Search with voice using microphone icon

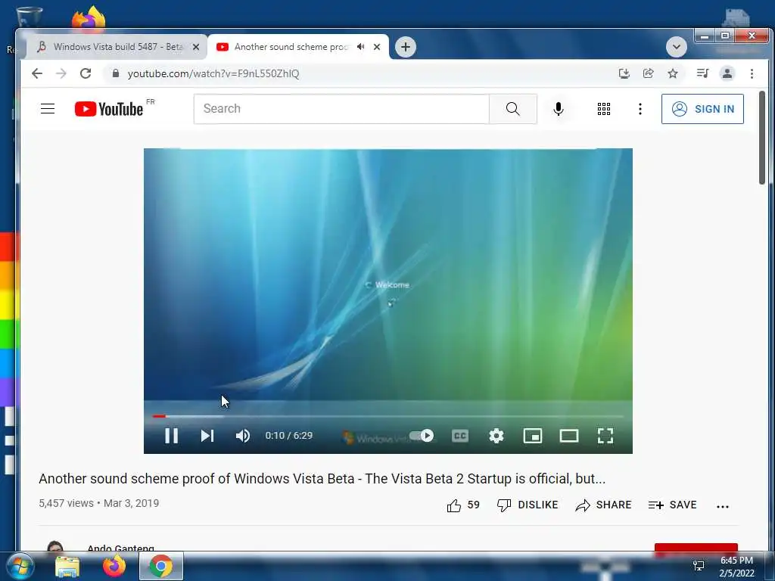559,109
